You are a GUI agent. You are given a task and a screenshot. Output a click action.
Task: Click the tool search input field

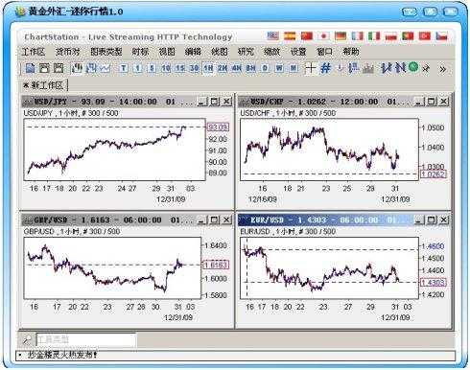coord(86,339)
